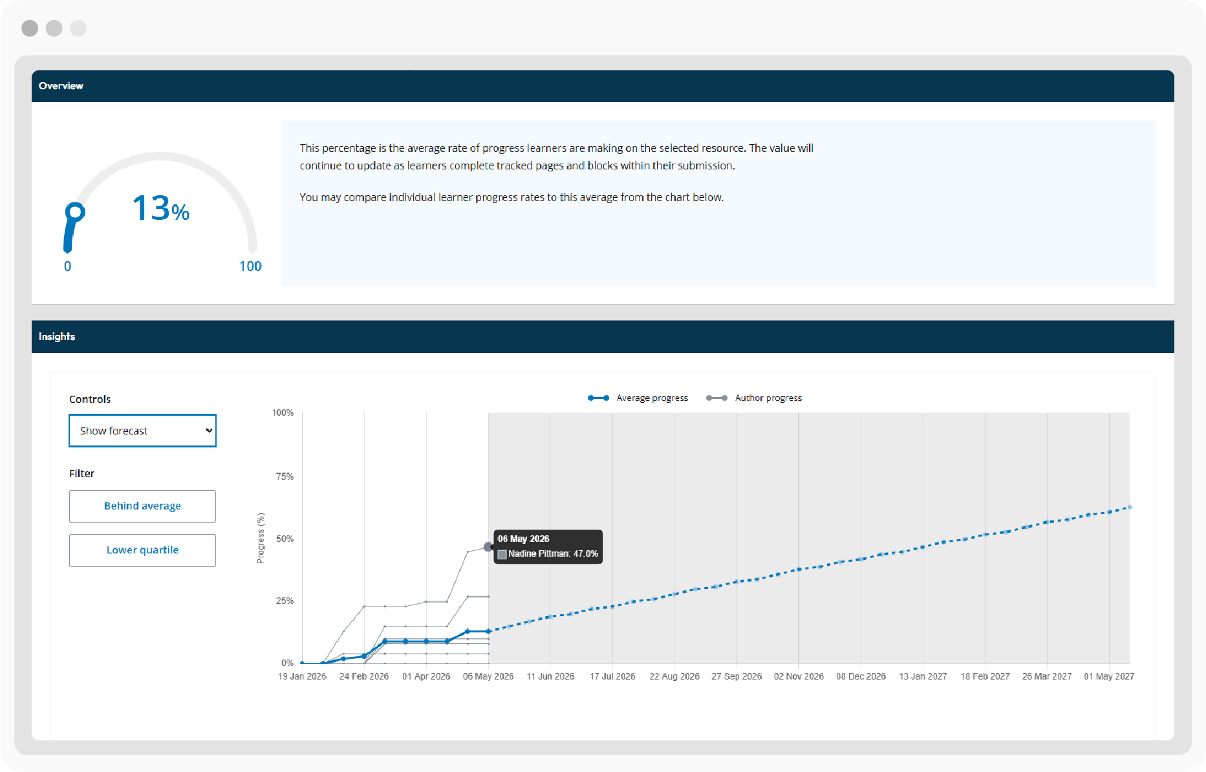Filter by Behind average
Viewport: 1206px width, 772px height.
[x=142, y=506]
